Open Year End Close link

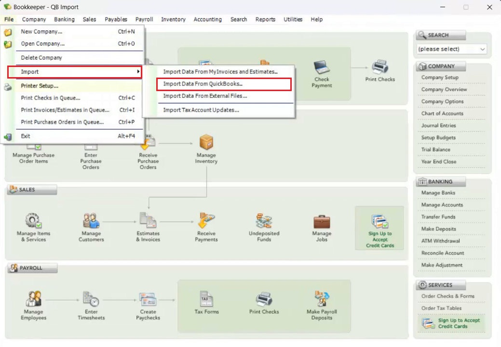[x=438, y=161]
